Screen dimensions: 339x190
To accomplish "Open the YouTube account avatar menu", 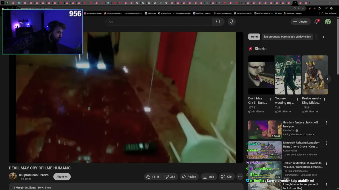I will pos(328,22).
